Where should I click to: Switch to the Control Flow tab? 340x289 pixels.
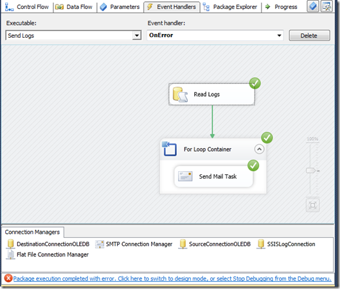[27, 7]
